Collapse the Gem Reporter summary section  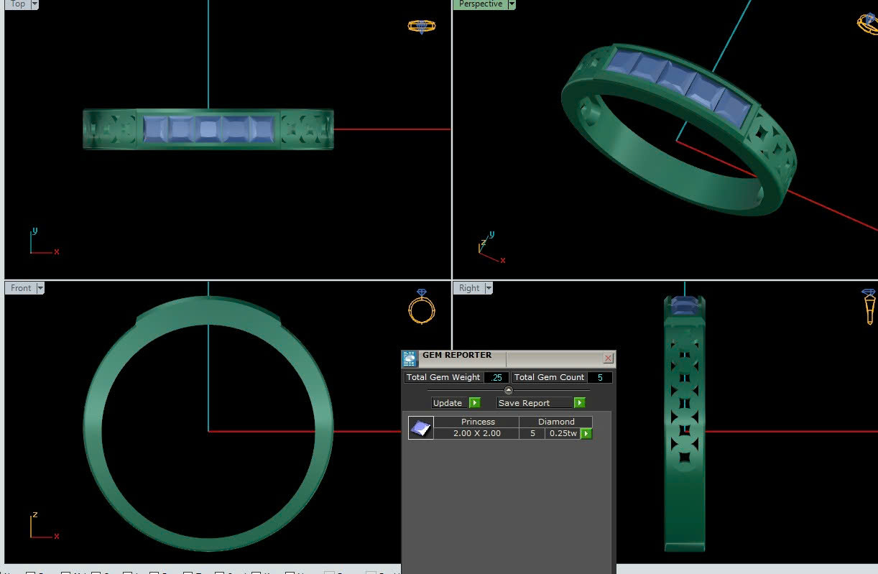(x=509, y=391)
